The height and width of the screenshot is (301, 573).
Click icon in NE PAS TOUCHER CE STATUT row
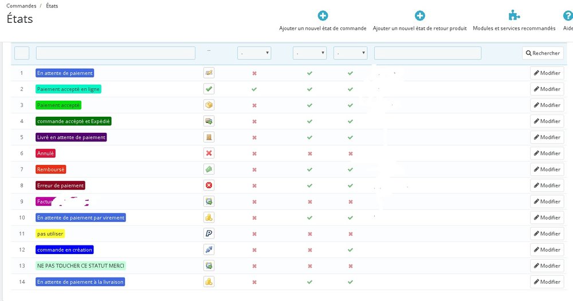(x=209, y=266)
